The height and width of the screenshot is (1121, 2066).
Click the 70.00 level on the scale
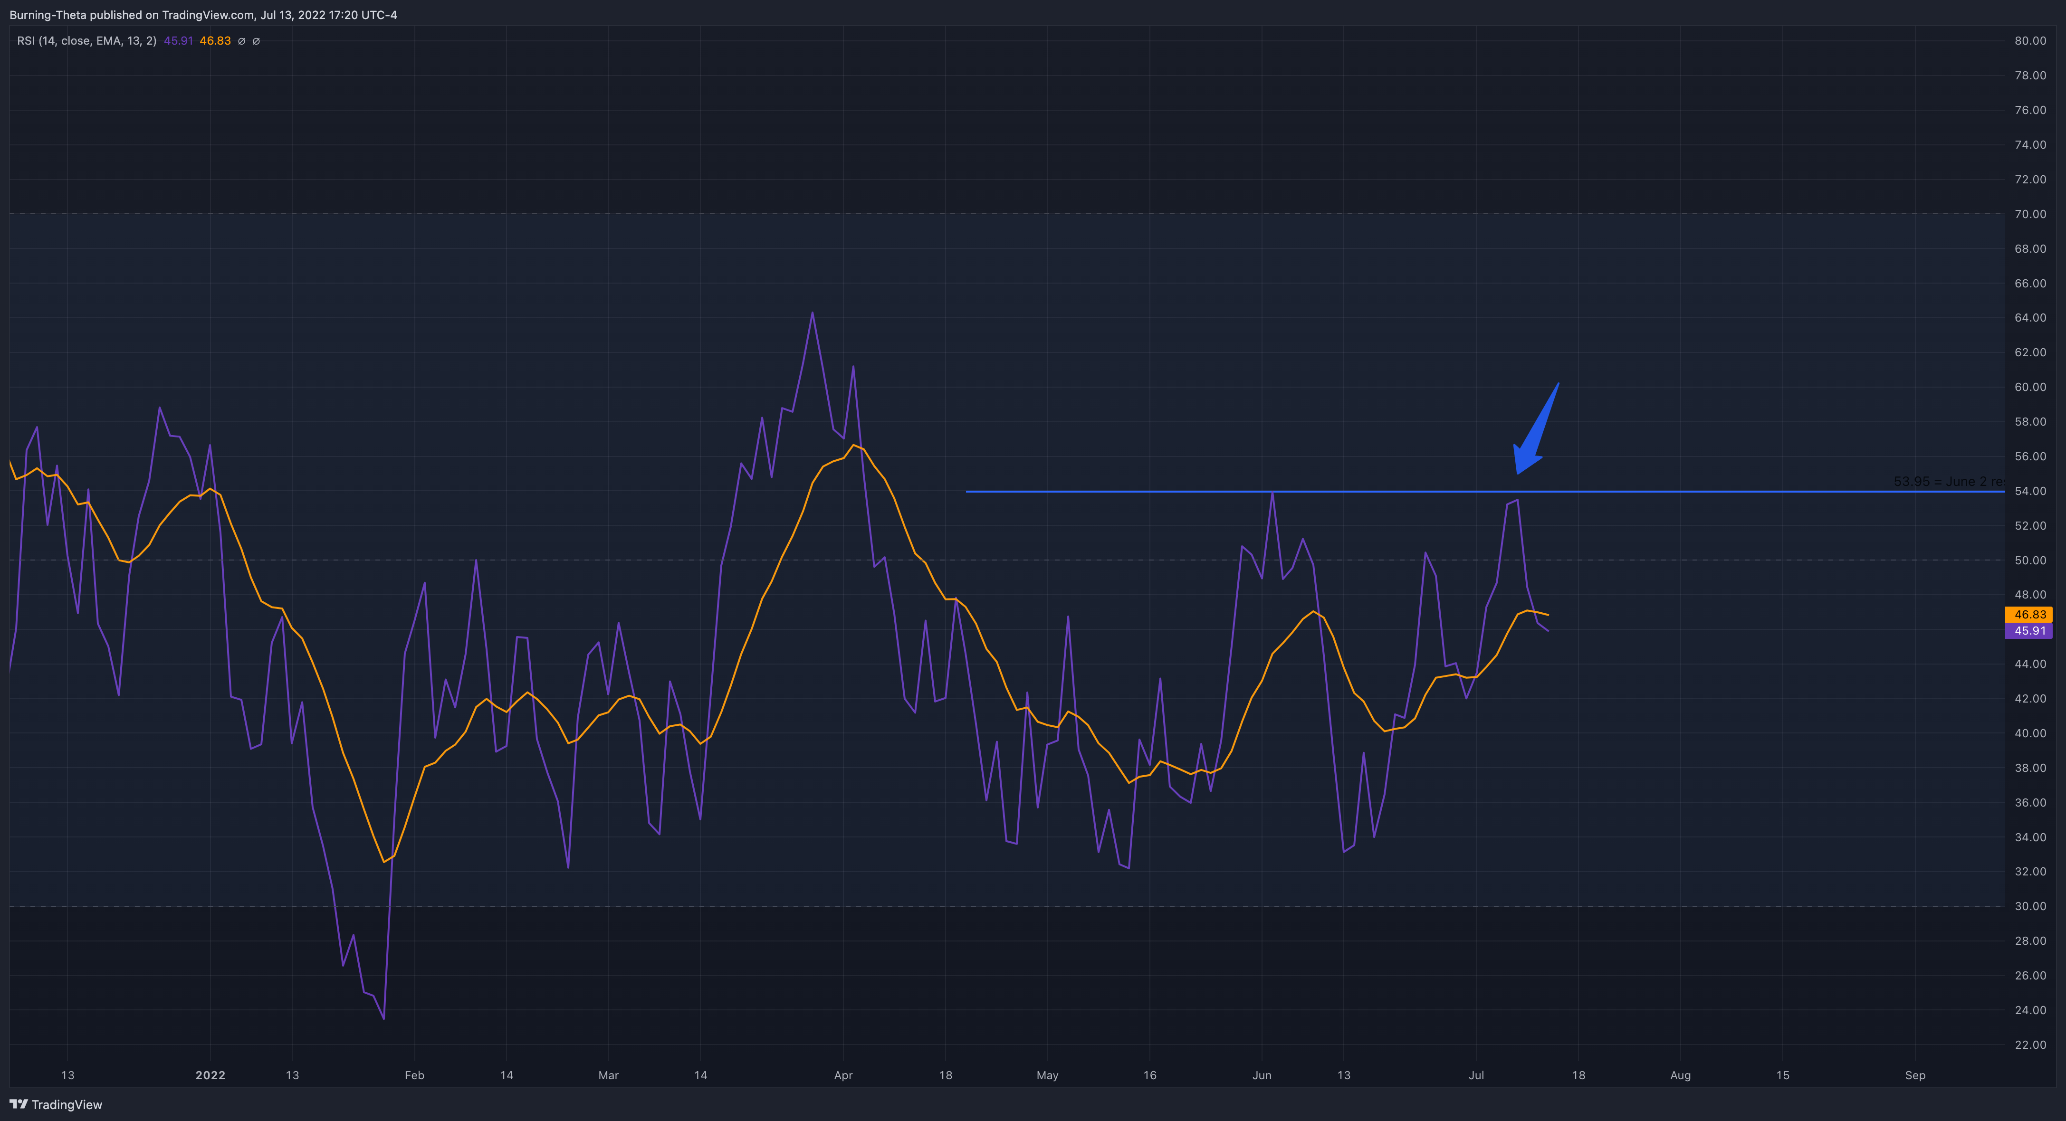point(2030,214)
